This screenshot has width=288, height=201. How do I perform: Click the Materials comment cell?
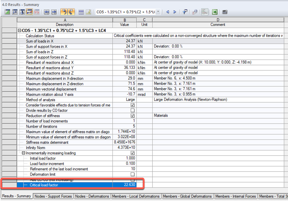tap(218, 116)
